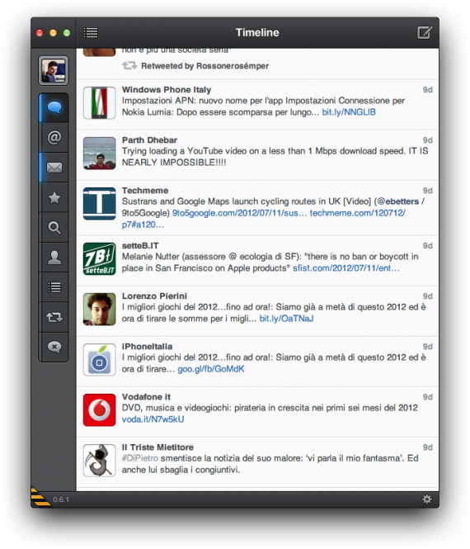Open the goo.gl/fb/GoMdK link
The width and height of the screenshot is (470, 549).
211,369
